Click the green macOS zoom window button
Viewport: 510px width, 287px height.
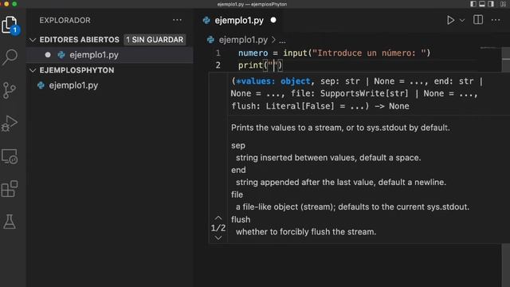[14, 4]
